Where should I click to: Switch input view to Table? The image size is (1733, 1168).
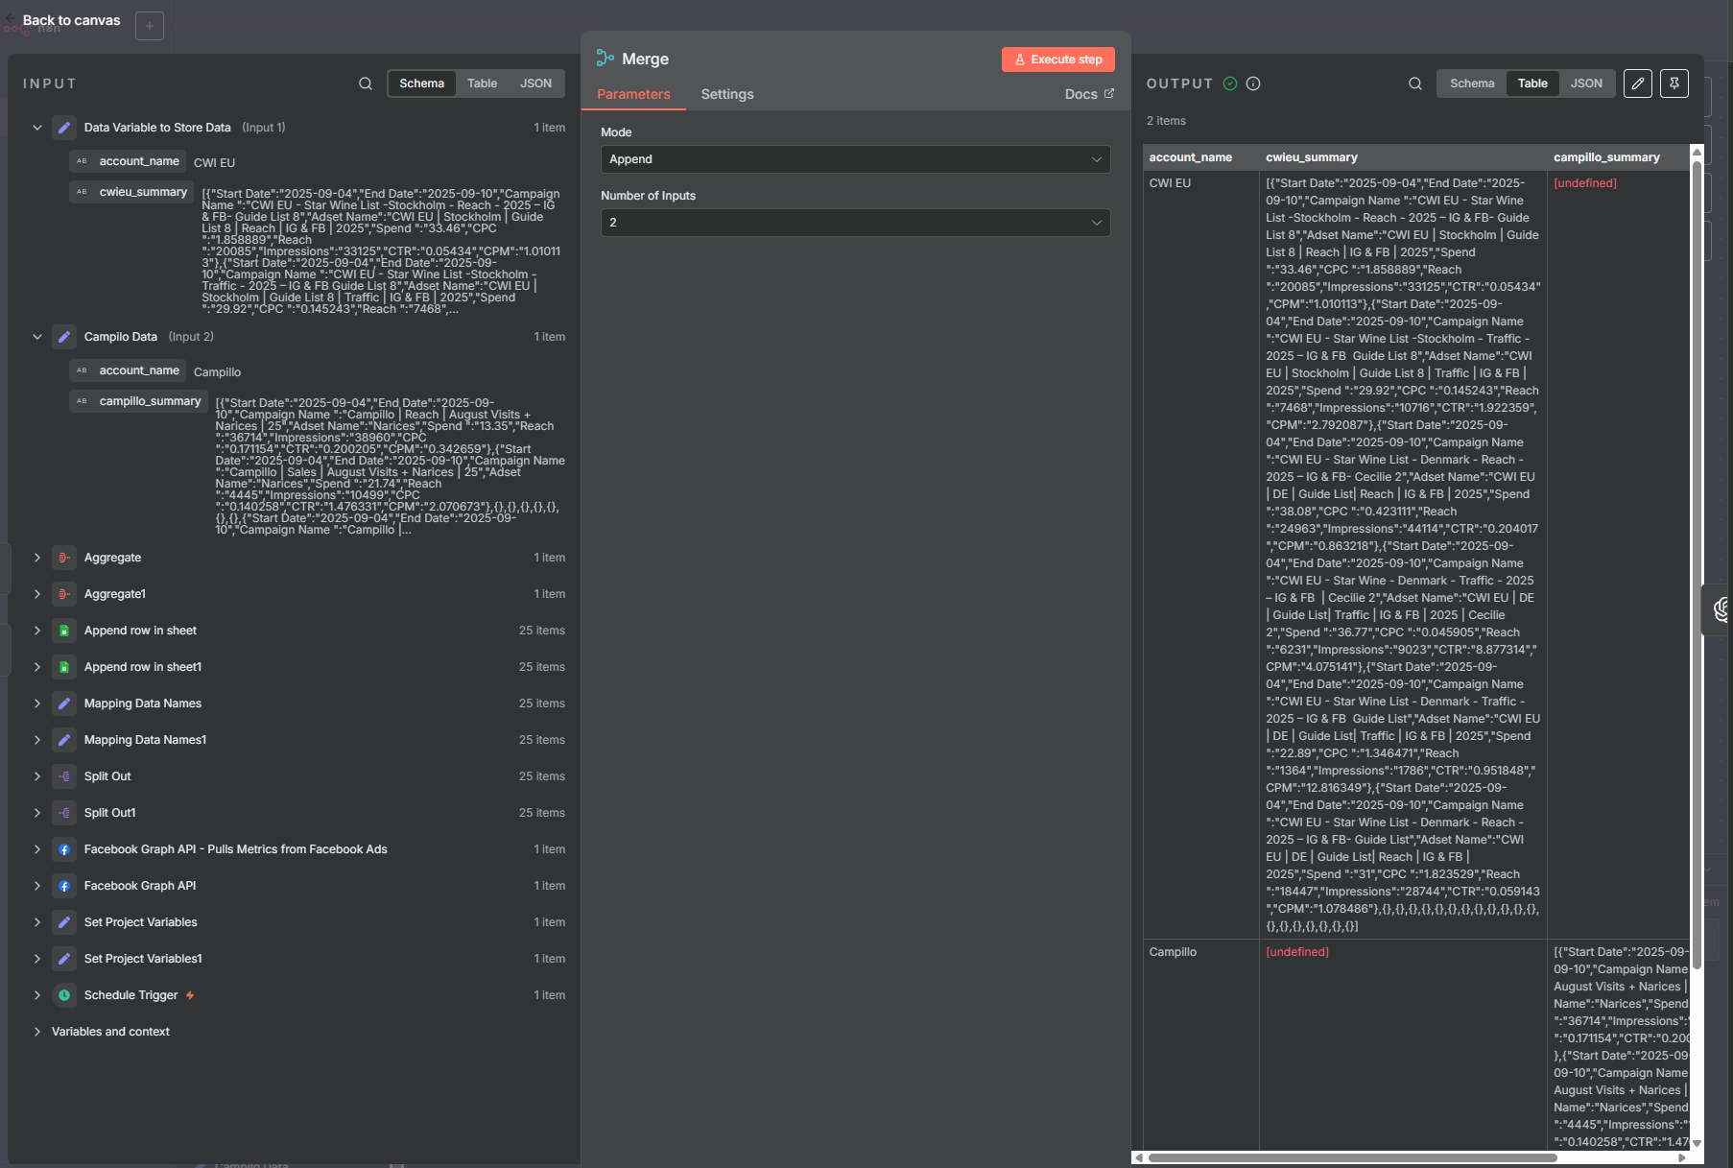(x=482, y=83)
